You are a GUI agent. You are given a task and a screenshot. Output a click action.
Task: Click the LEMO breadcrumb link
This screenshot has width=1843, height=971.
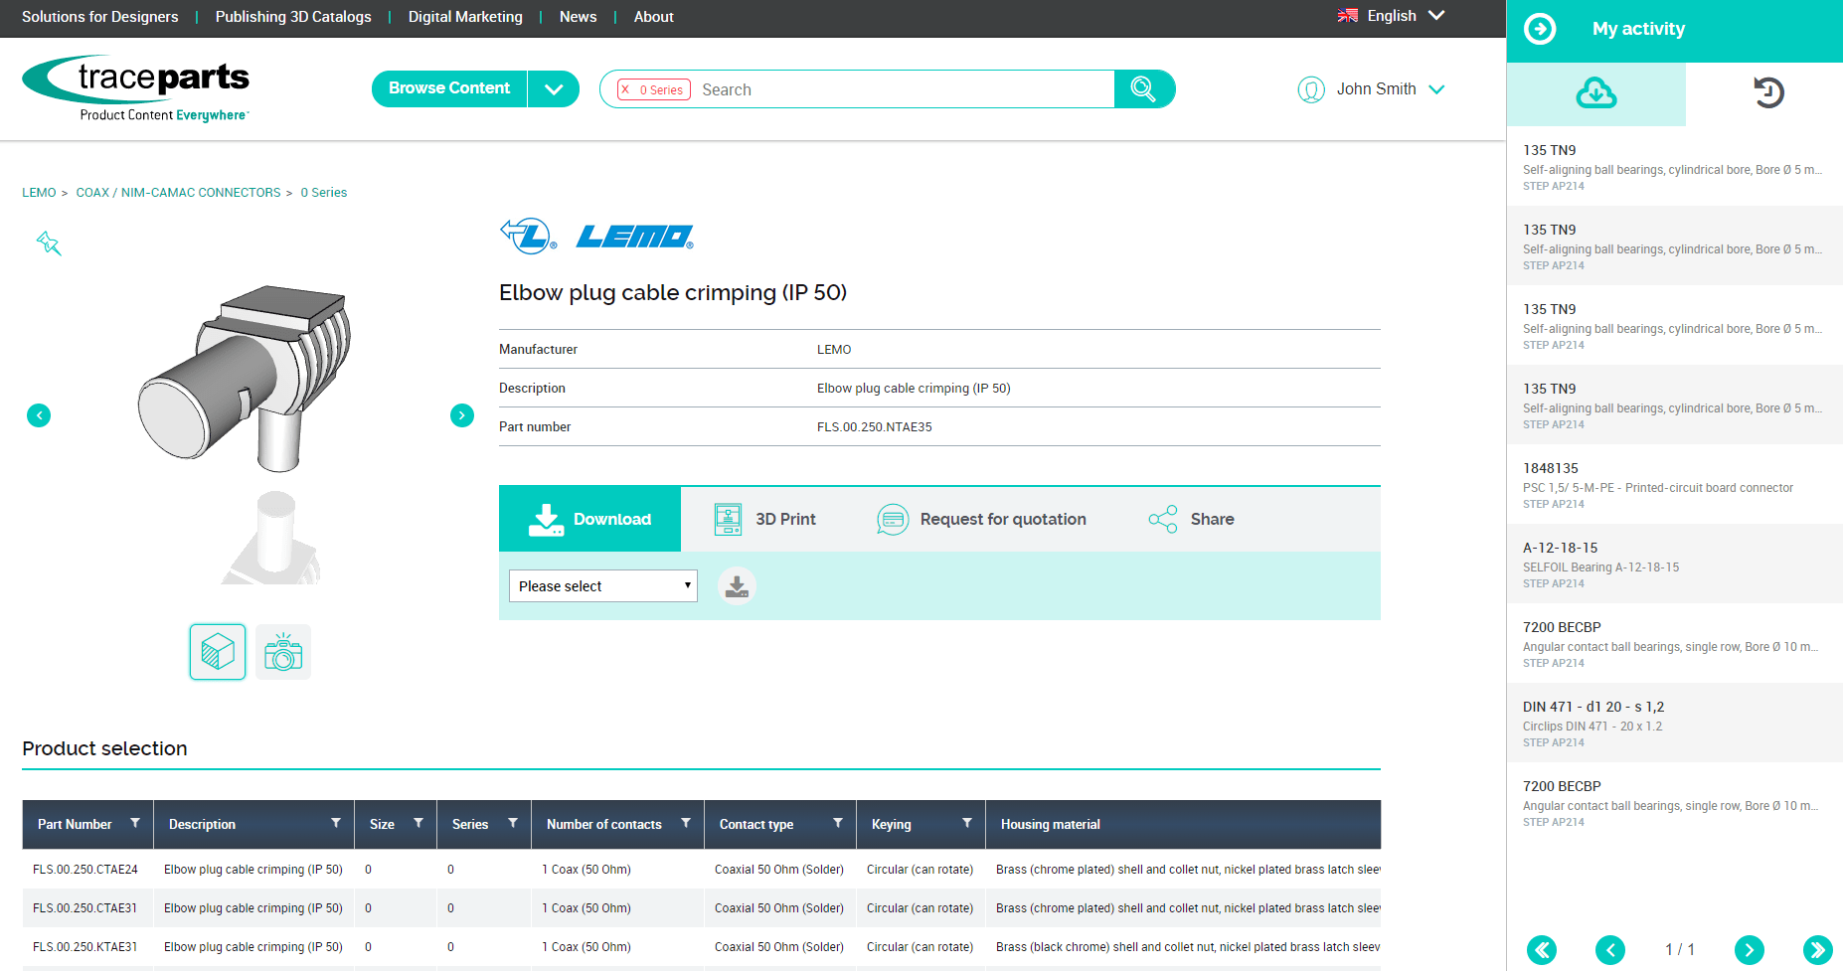click(x=39, y=193)
